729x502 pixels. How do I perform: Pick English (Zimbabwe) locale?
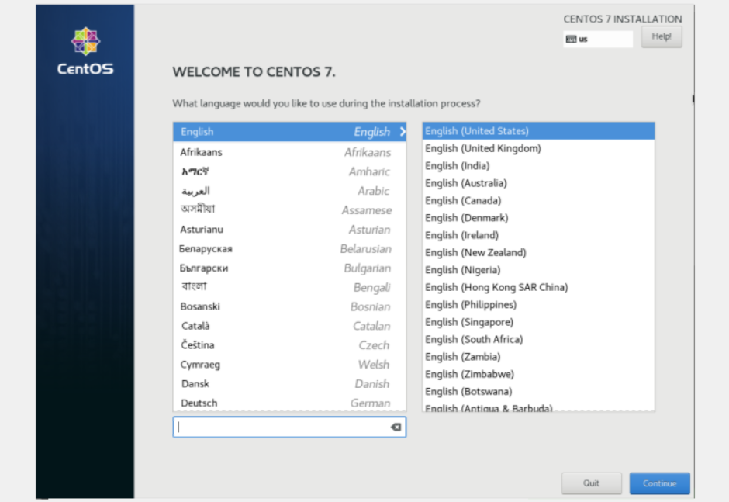[538, 374]
